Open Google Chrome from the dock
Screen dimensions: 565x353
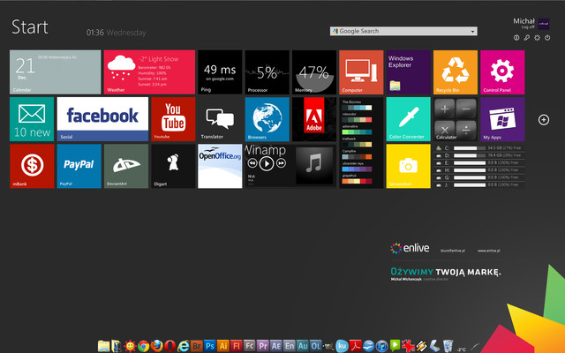tap(143, 346)
